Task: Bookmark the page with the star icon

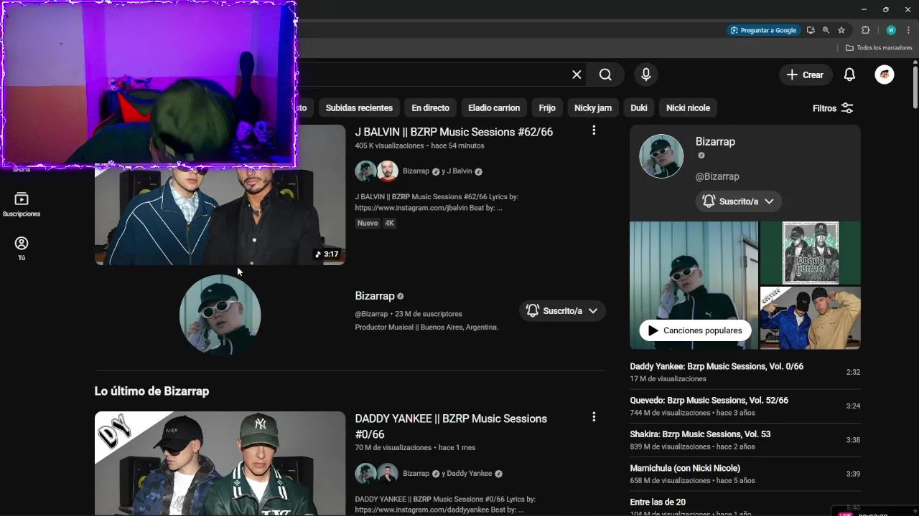Action: [841, 30]
